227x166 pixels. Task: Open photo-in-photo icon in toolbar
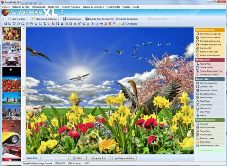[x=105, y=24]
